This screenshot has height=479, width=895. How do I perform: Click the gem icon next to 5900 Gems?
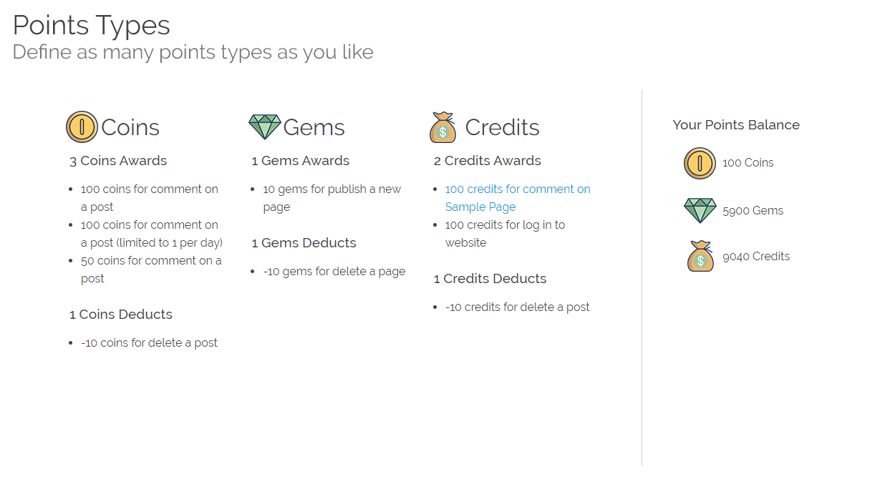[700, 210]
